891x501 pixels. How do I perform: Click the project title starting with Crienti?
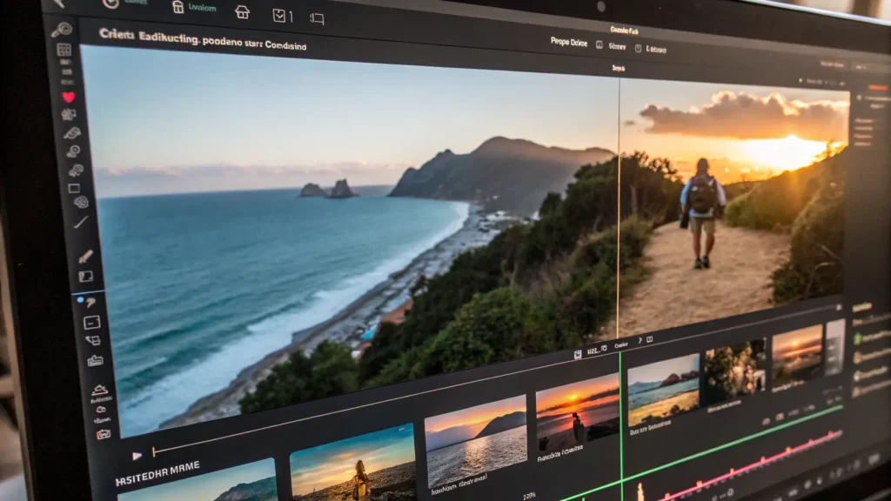[202, 40]
